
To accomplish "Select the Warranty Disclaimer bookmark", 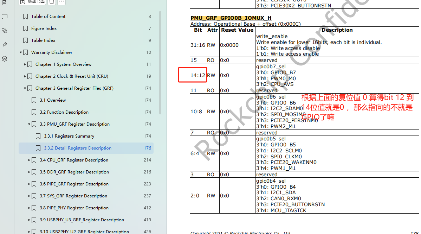I will point(52,52).
